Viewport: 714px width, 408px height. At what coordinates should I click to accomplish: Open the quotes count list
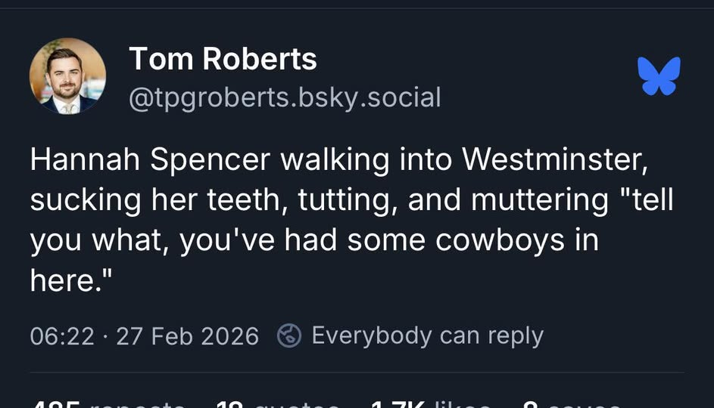coord(276,403)
